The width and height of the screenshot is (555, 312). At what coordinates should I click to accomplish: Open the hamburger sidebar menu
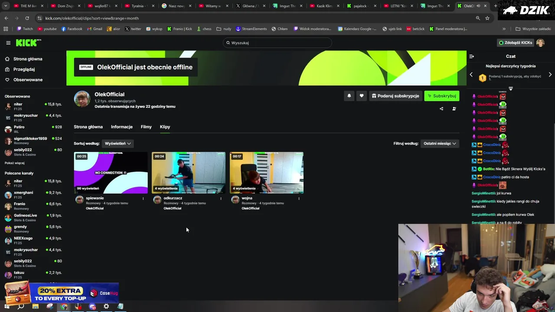click(8, 43)
